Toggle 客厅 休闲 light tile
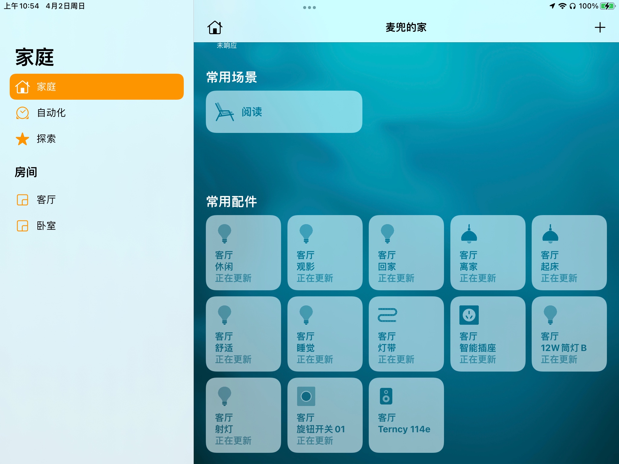The height and width of the screenshot is (464, 619). pyautogui.click(x=243, y=253)
